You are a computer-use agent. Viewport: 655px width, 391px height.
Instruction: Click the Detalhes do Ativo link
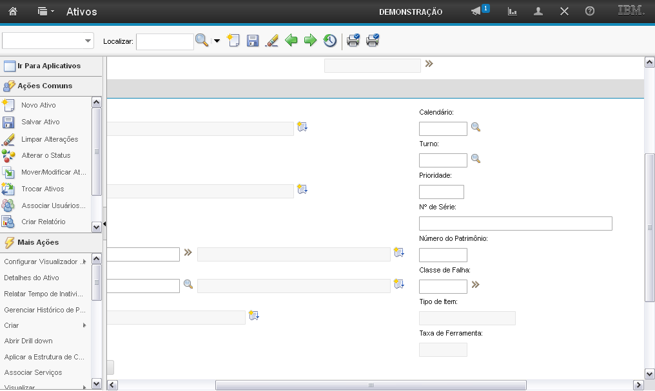32,278
